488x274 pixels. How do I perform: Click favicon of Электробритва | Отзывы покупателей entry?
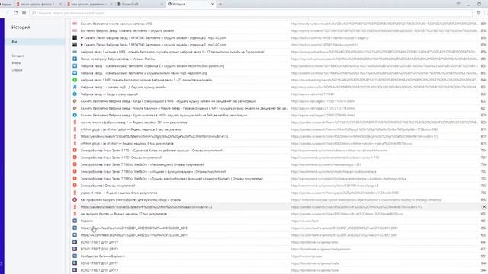coord(75,186)
